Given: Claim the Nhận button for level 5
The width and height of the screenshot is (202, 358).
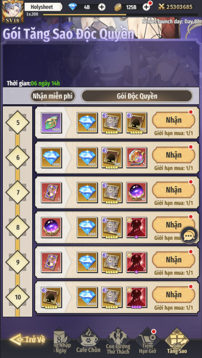Looking at the screenshot, I should click(174, 120).
